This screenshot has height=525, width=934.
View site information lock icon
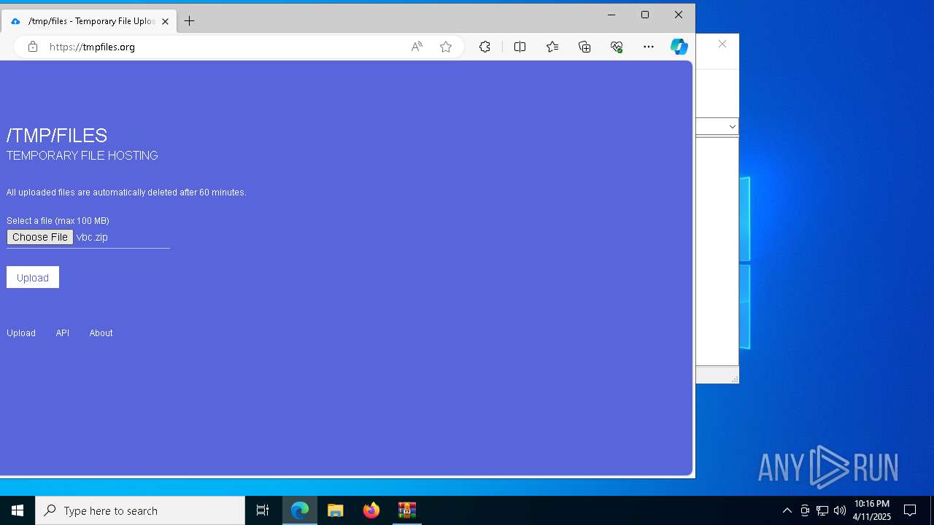pyautogui.click(x=33, y=47)
